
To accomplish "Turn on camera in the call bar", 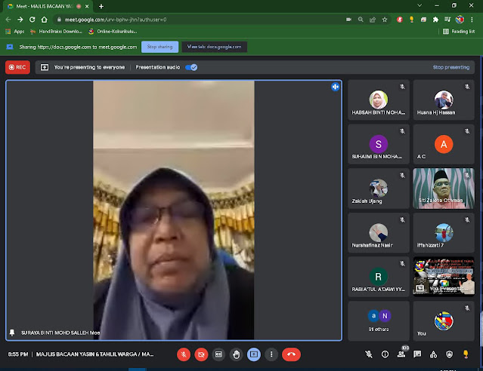I will [201, 354].
